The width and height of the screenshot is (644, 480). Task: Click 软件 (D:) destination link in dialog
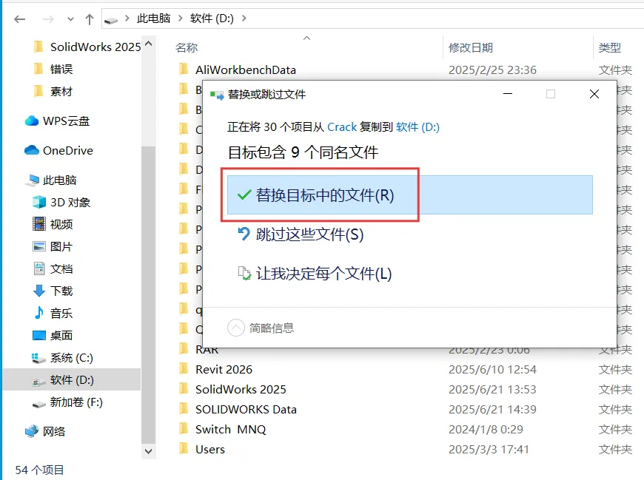(417, 127)
